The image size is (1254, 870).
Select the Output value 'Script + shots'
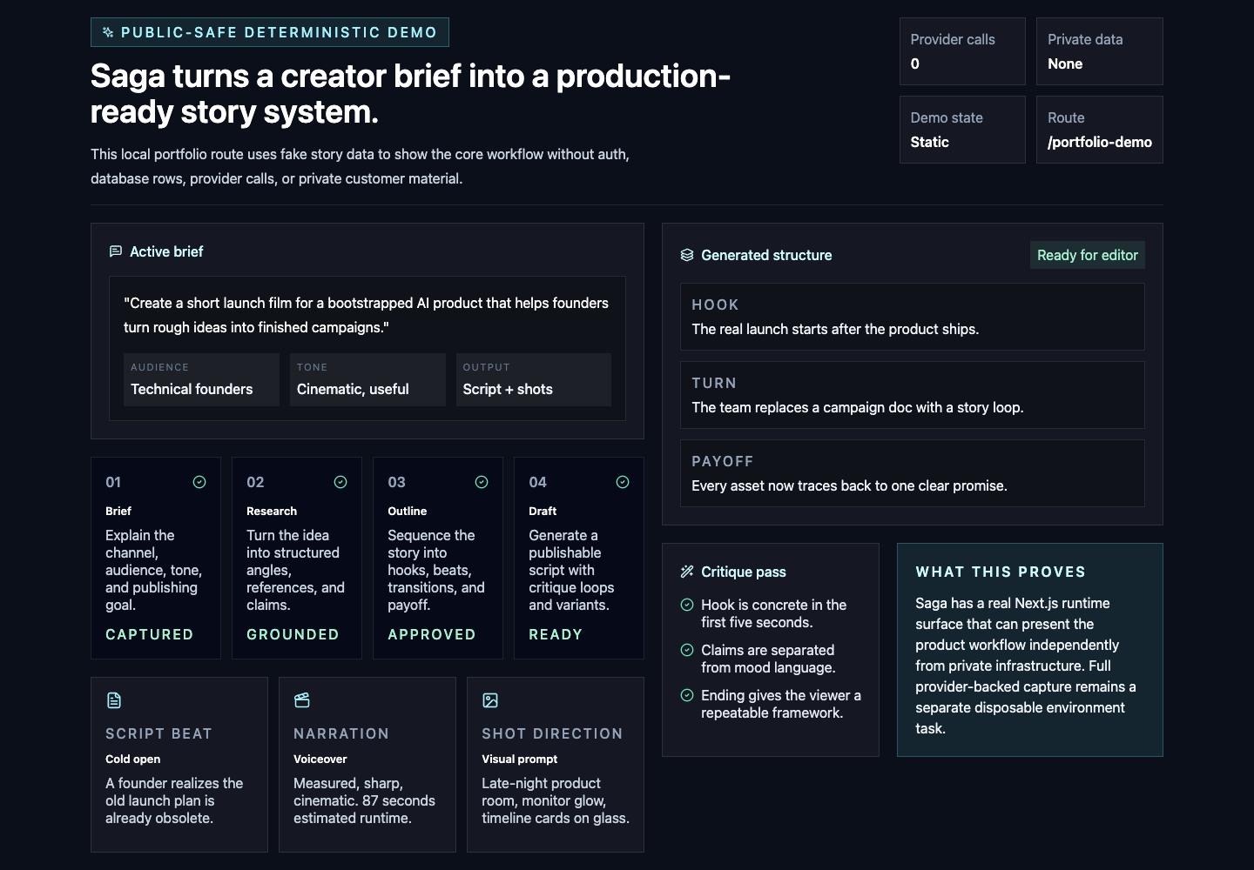[x=508, y=389]
